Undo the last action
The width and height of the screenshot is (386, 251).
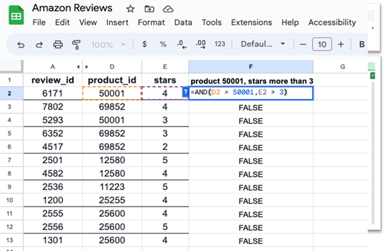pos(21,44)
